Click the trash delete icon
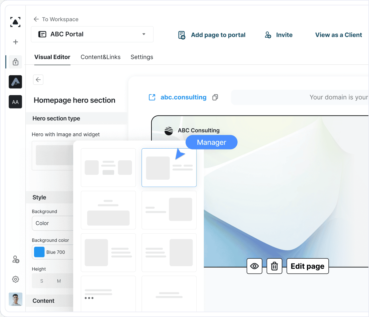 click(x=274, y=266)
